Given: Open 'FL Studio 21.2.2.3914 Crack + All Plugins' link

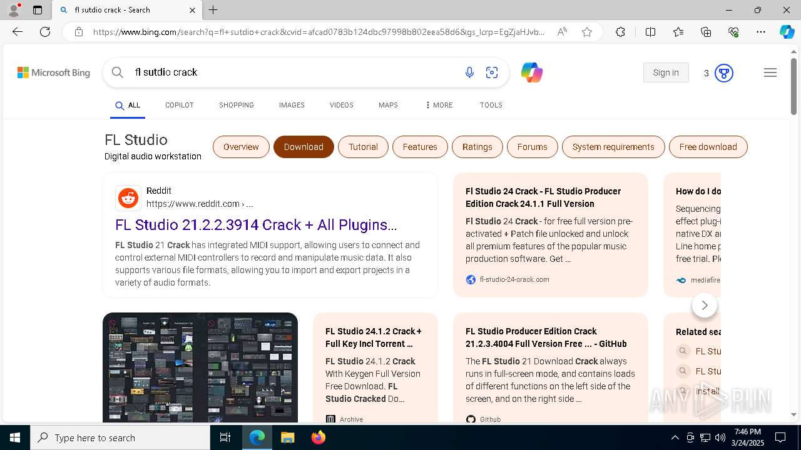Looking at the screenshot, I should (256, 225).
